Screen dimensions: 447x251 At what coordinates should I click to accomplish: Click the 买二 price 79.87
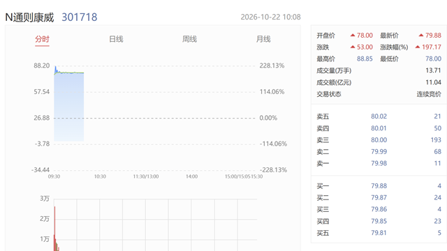tap(379, 197)
